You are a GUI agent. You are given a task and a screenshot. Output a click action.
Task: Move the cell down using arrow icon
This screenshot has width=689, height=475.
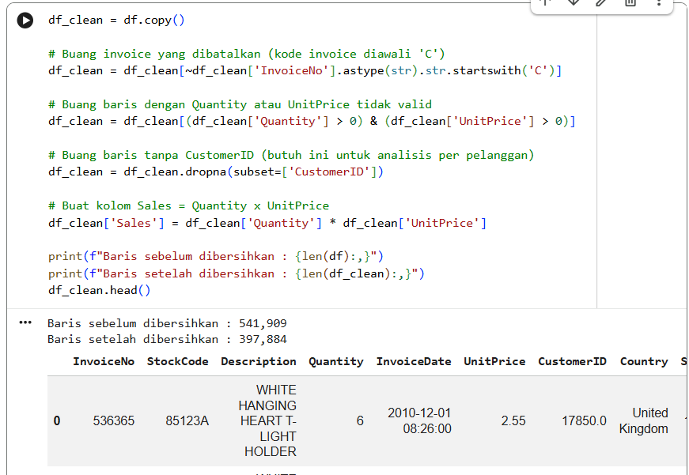tap(573, 2)
